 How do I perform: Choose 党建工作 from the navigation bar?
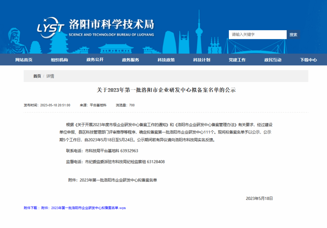pos(237,60)
